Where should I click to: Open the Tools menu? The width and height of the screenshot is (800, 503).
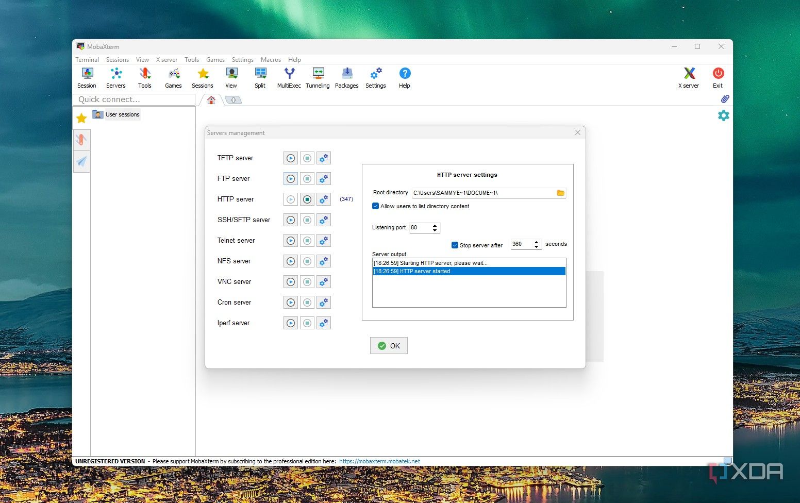pyautogui.click(x=192, y=60)
